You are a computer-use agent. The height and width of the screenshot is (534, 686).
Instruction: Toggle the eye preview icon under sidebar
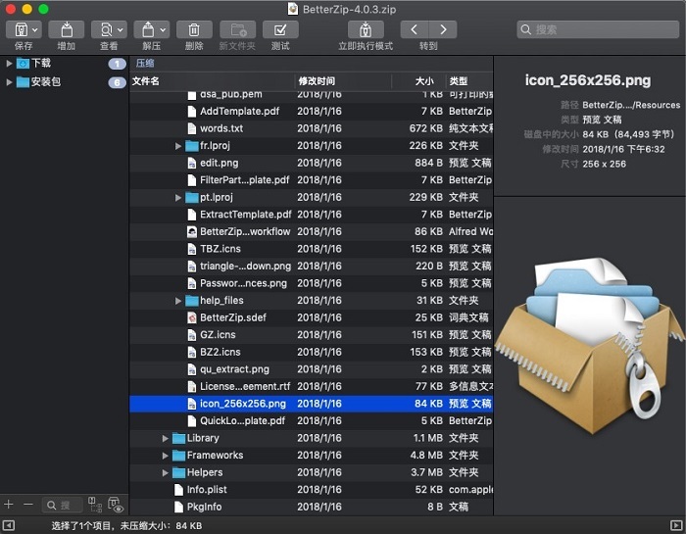tap(118, 506)
